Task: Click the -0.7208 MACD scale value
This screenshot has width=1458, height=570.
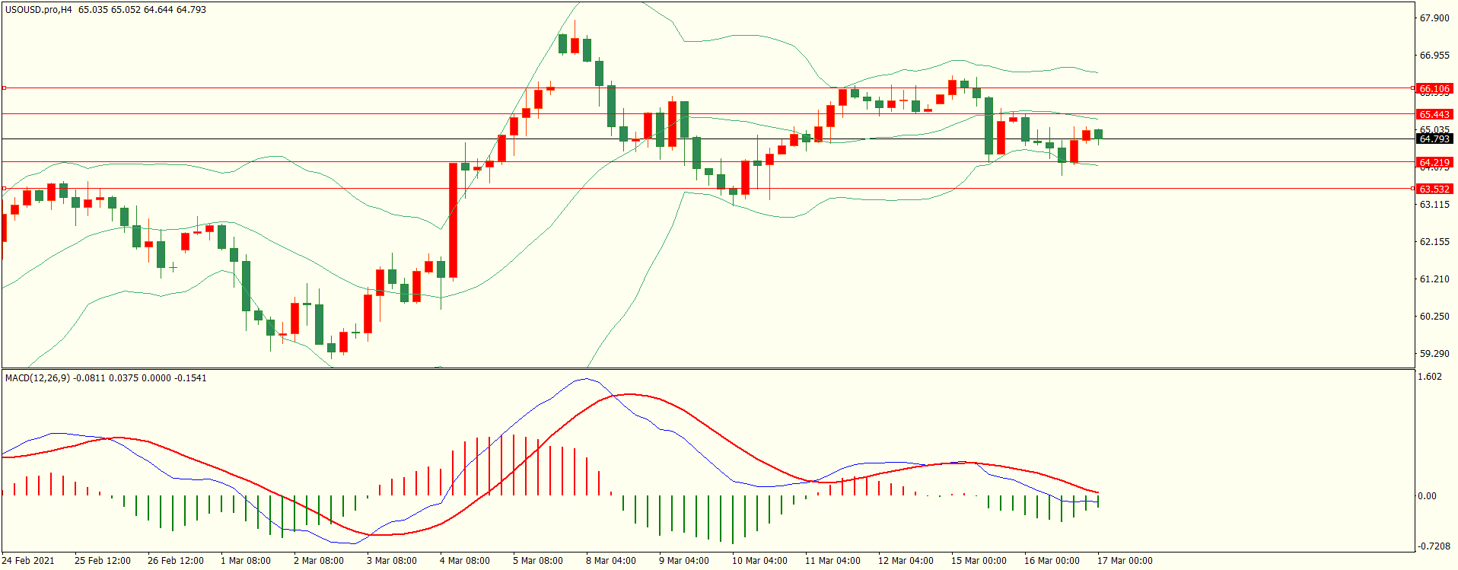Action: pyautogui.click(x=1433, y=546)
